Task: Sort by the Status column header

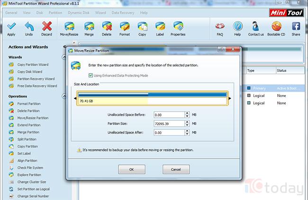Action: pyautogui.click(x=290, y=70)
